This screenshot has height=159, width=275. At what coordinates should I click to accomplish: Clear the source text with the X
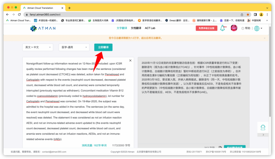click(130, 61)
